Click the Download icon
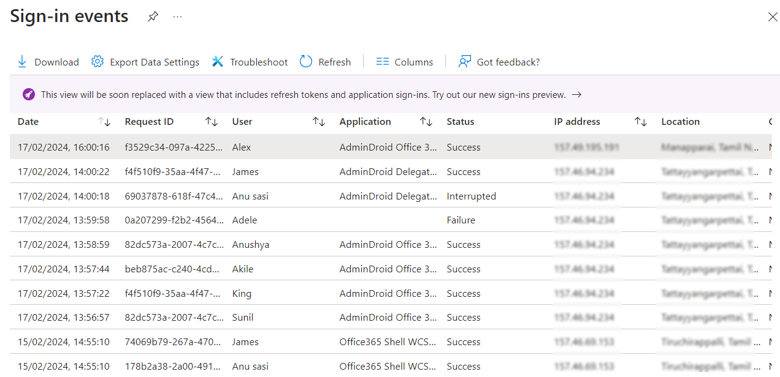The image size is (780, 377). coord(22,61)
